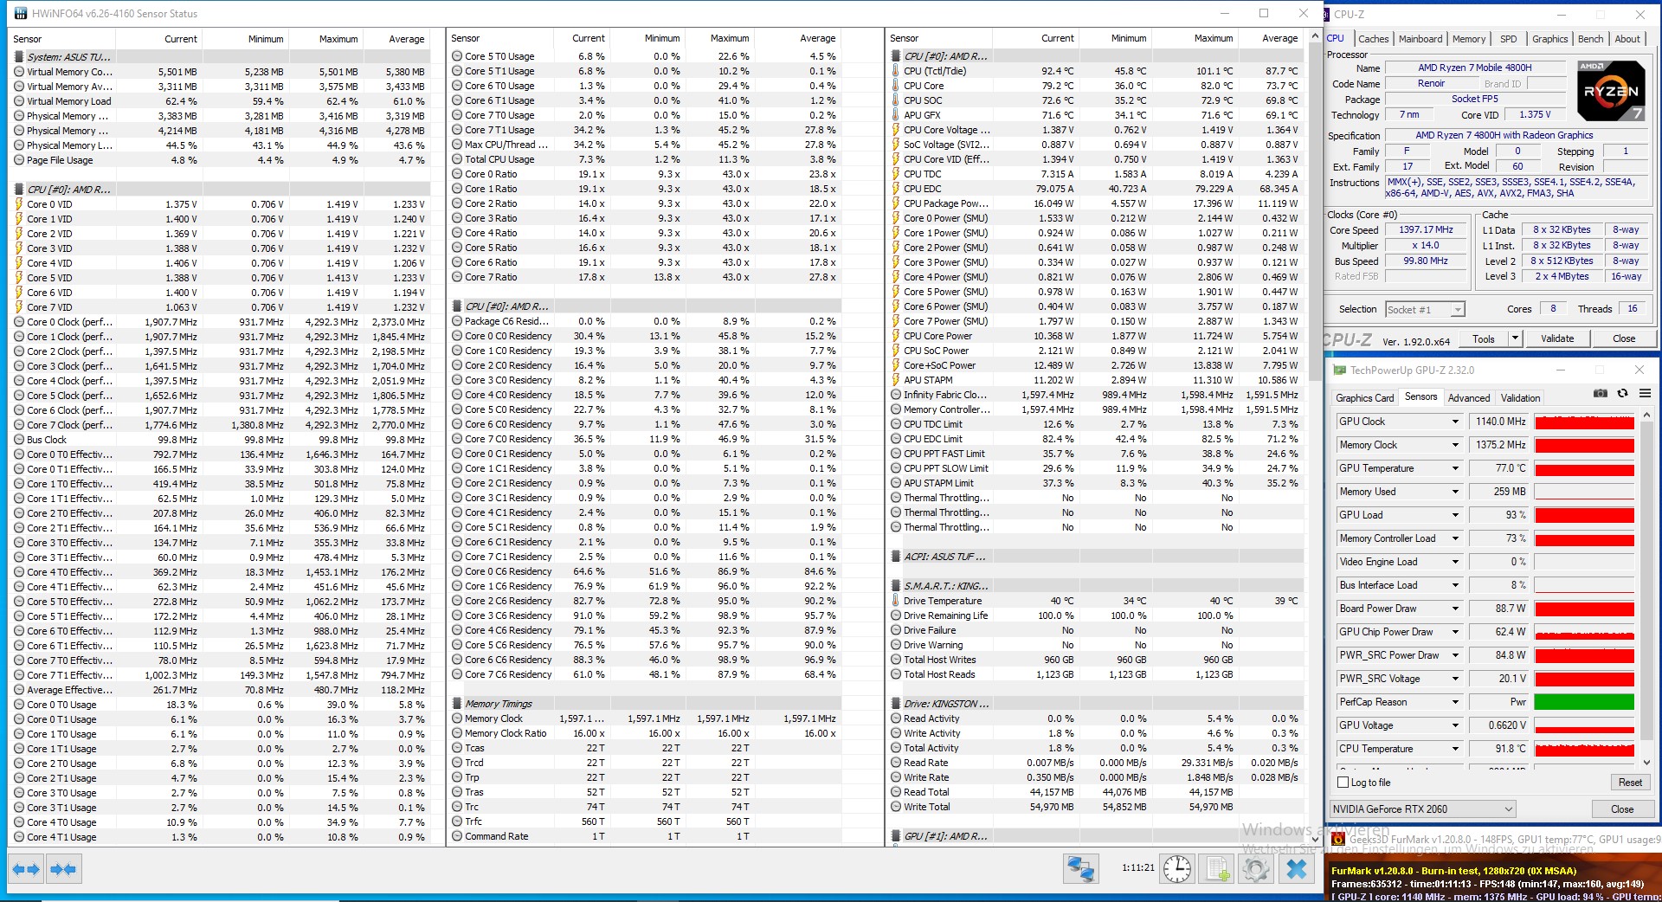
Task: Click the FurMark icon in Geeks3D title bar
Action: pos(1337,839)
